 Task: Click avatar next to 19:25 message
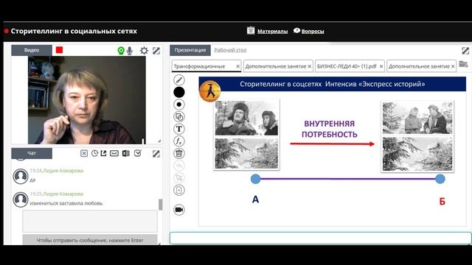21,199
